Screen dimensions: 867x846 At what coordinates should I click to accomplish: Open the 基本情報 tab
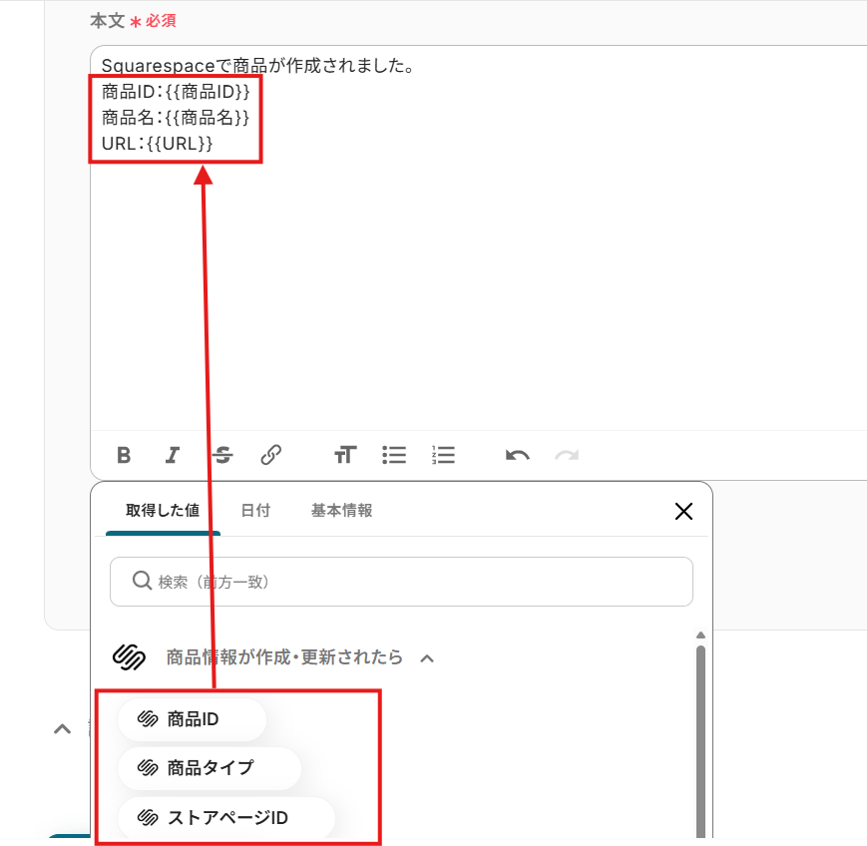point(342,511)
